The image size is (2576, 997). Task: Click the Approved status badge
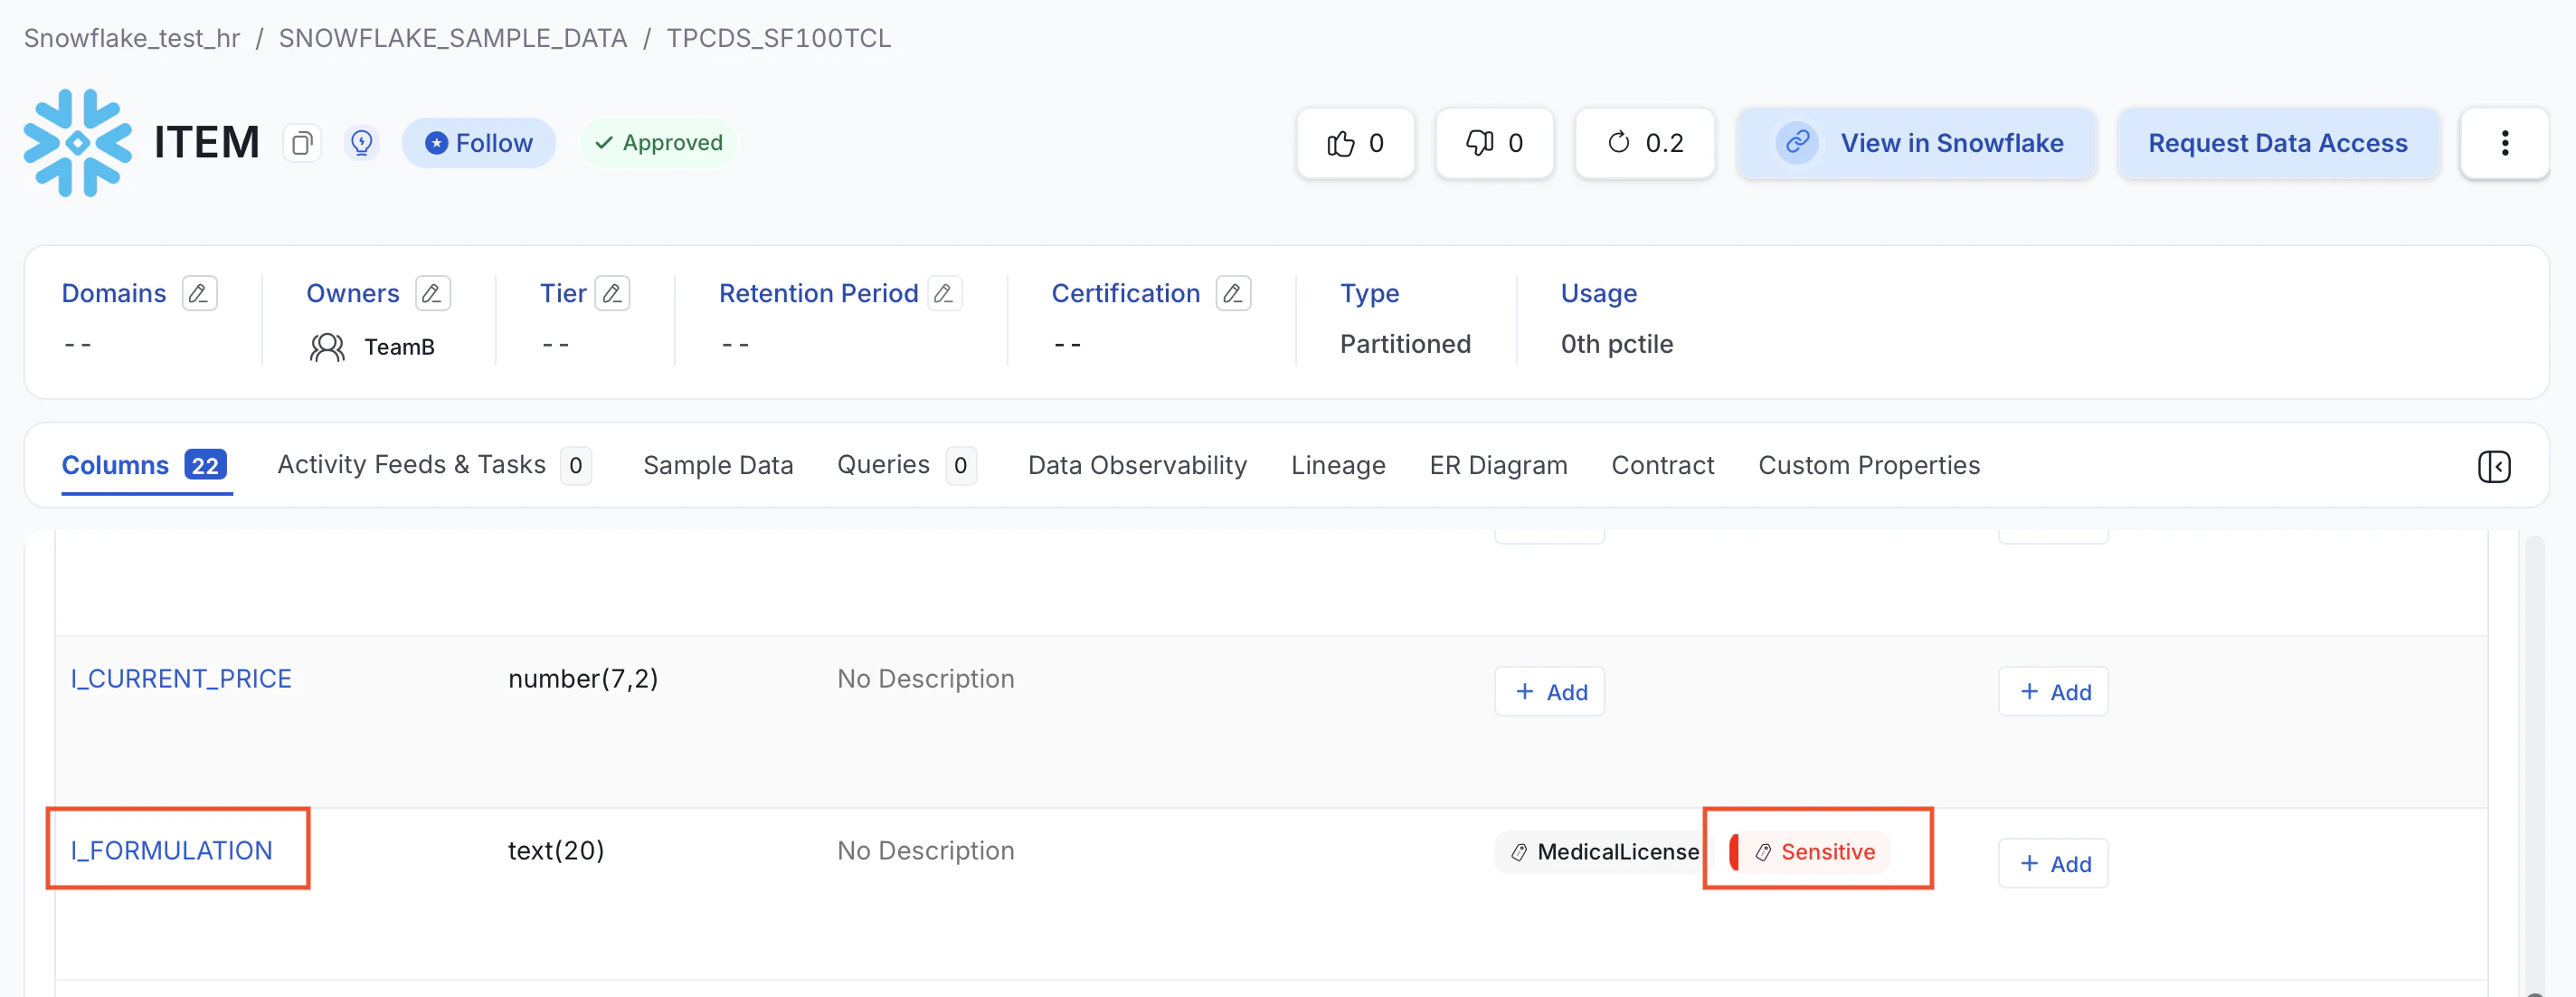point(659,143)
